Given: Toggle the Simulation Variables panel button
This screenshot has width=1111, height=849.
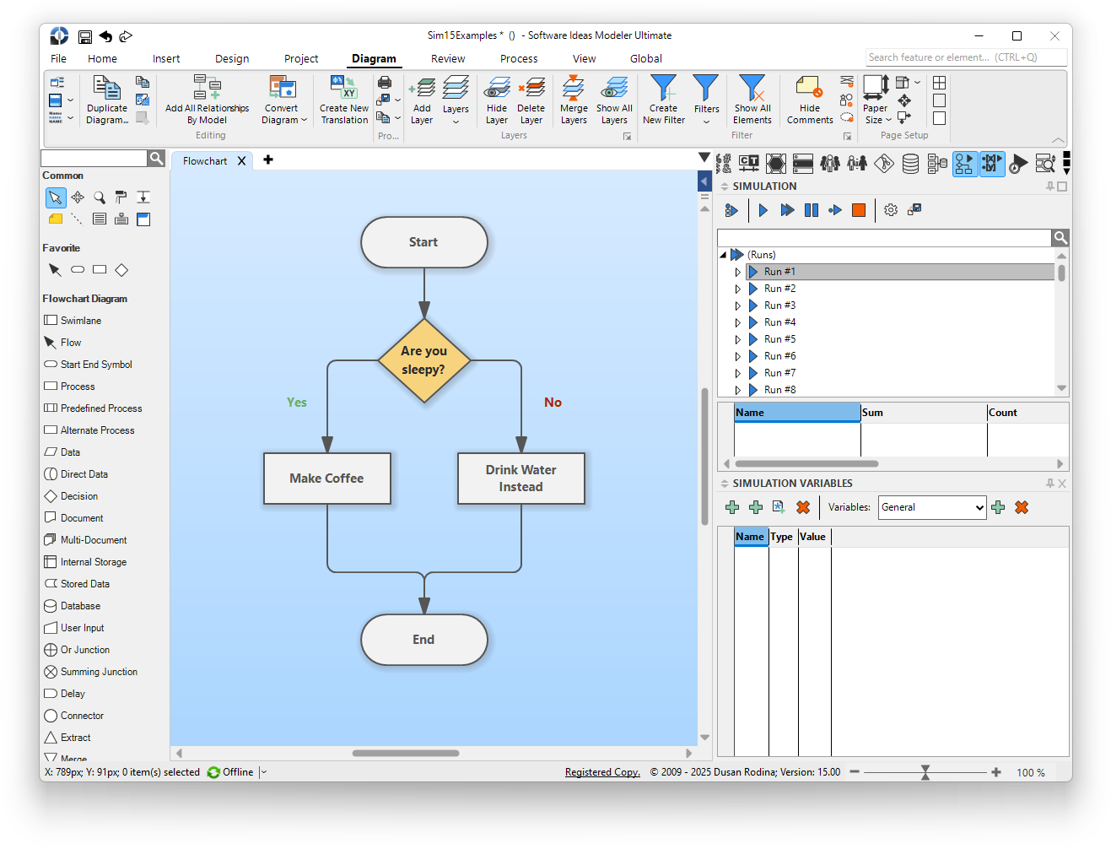Looking at the screenshot, I should 992,164.
